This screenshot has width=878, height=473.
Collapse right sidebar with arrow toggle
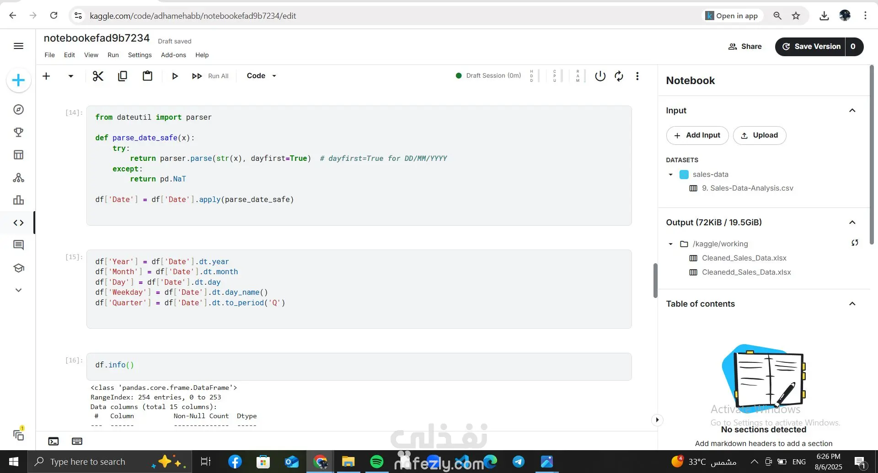[657, 420]
